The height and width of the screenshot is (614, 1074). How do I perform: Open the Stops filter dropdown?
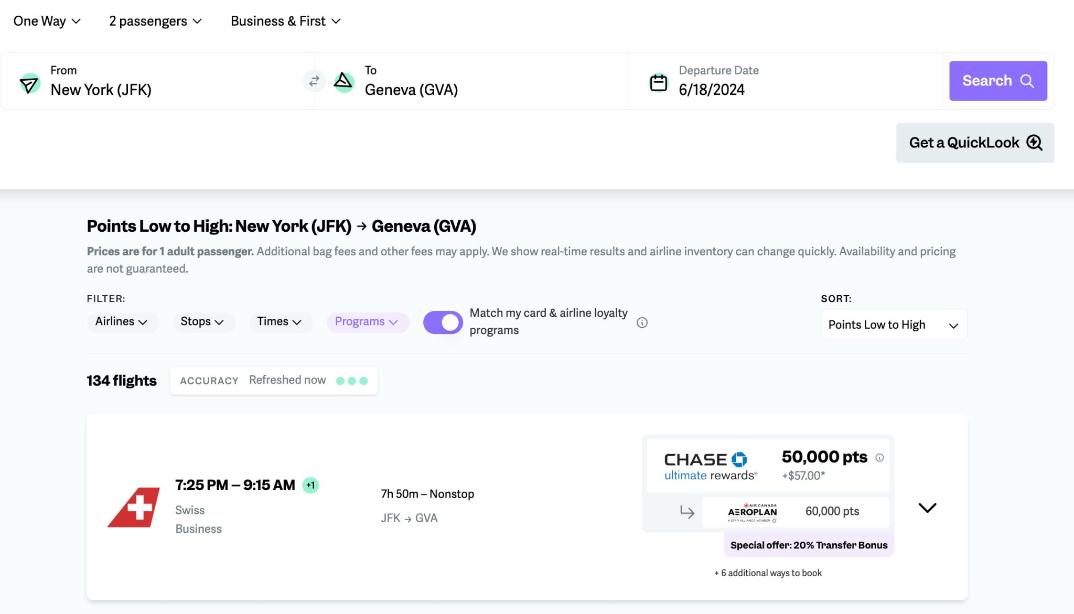(x=203, y=322)
